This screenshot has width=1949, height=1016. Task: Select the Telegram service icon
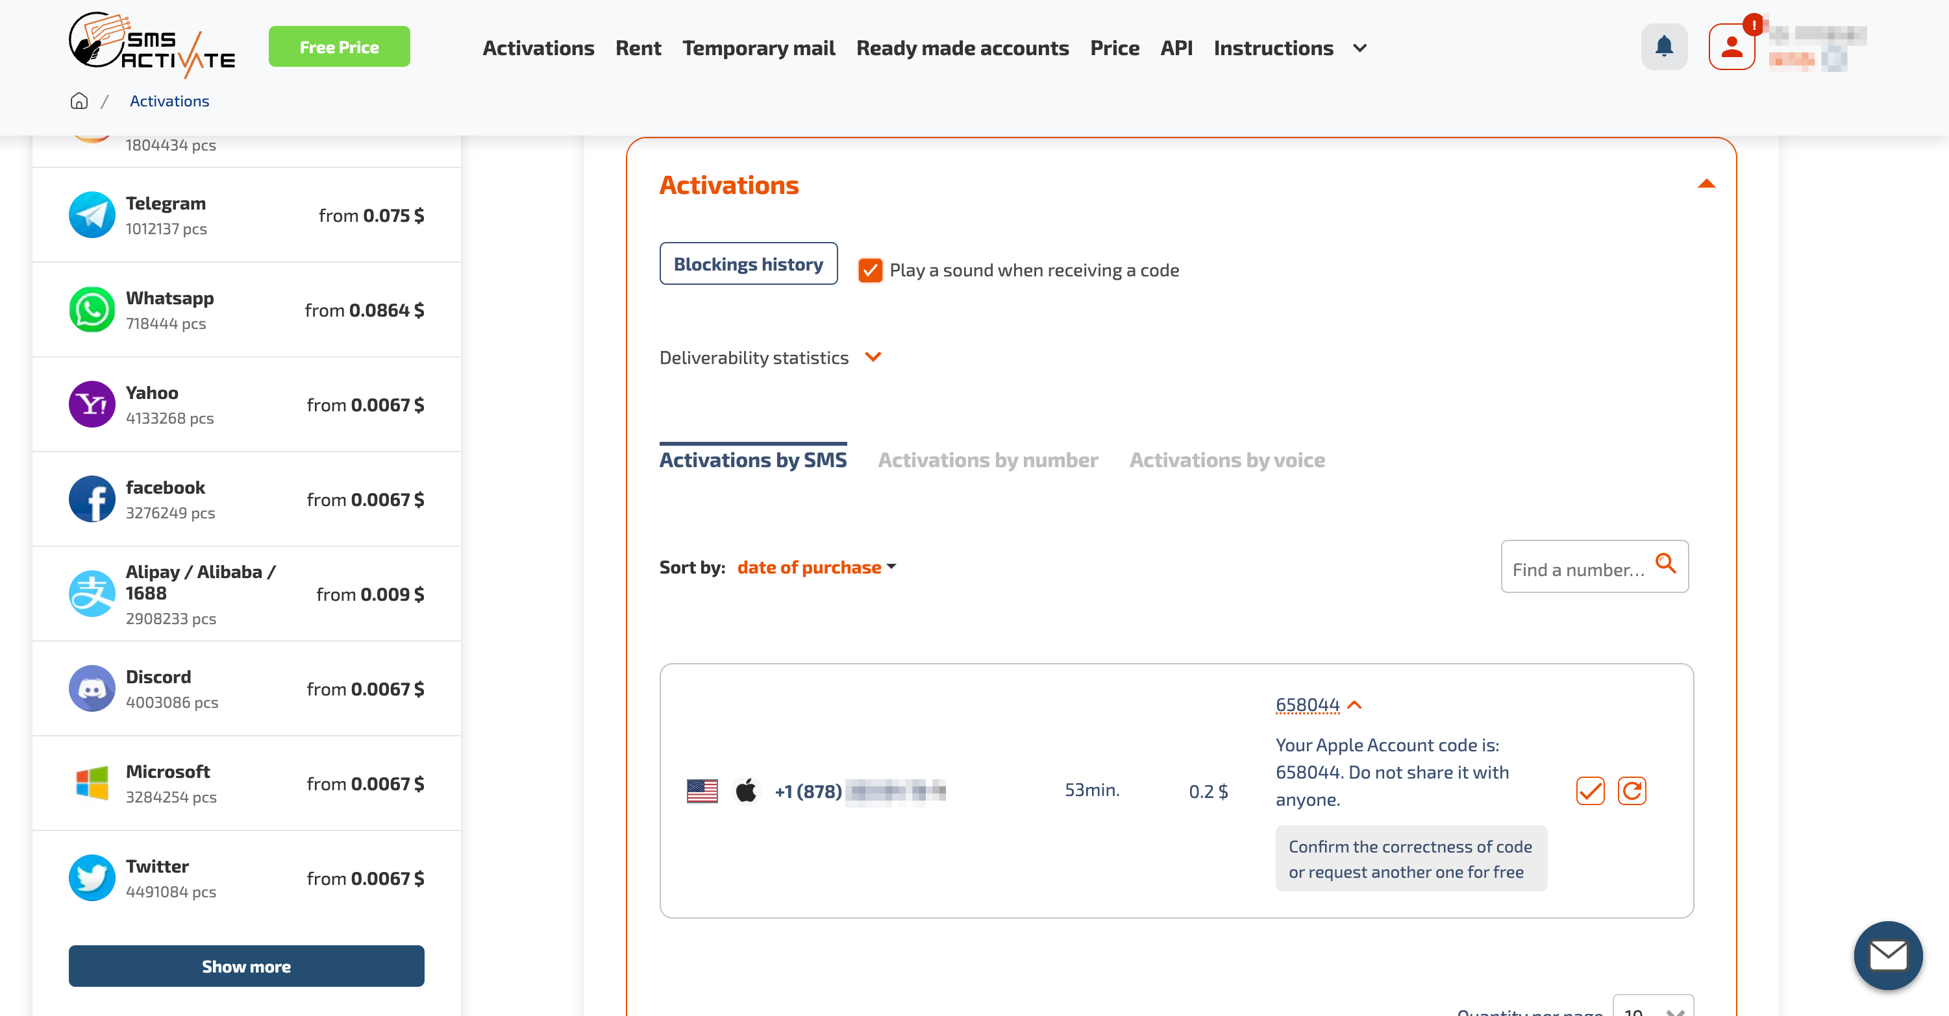[x=92, y=215]
